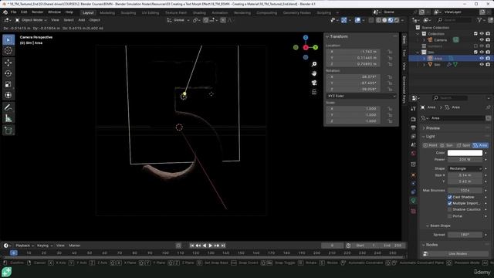Select the Scale tool
494x278 pixels.
click(8, 84)
